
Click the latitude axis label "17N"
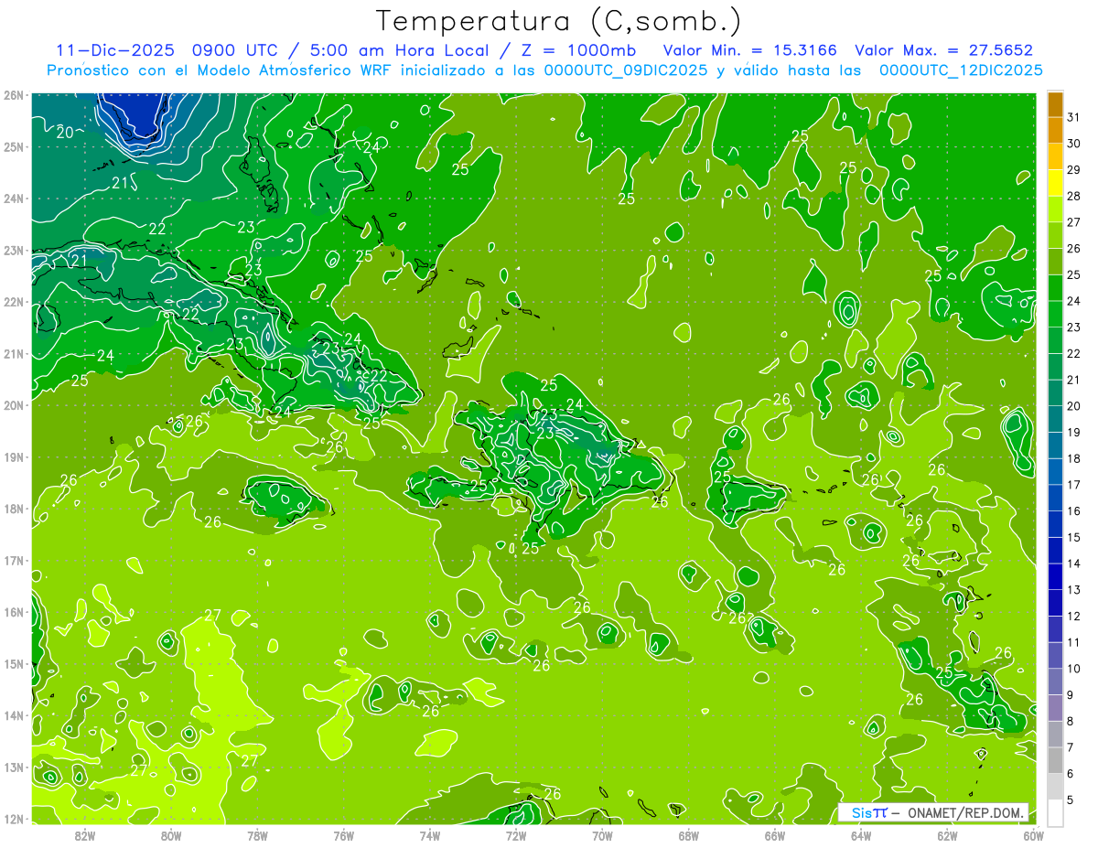click(13, 561)
